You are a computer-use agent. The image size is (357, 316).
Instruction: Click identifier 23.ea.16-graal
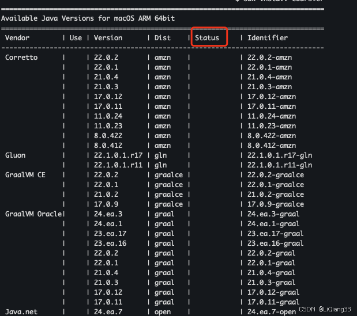pyautogui.click(x=276, y=243)
